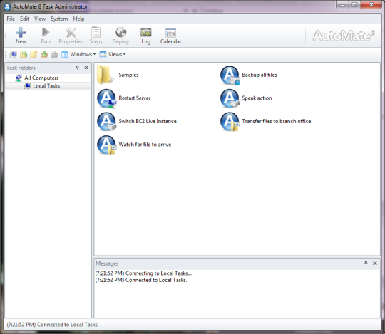Open the System menu
Image resolution: width=385 pixels, height=334 pixels.
[59, 19]
